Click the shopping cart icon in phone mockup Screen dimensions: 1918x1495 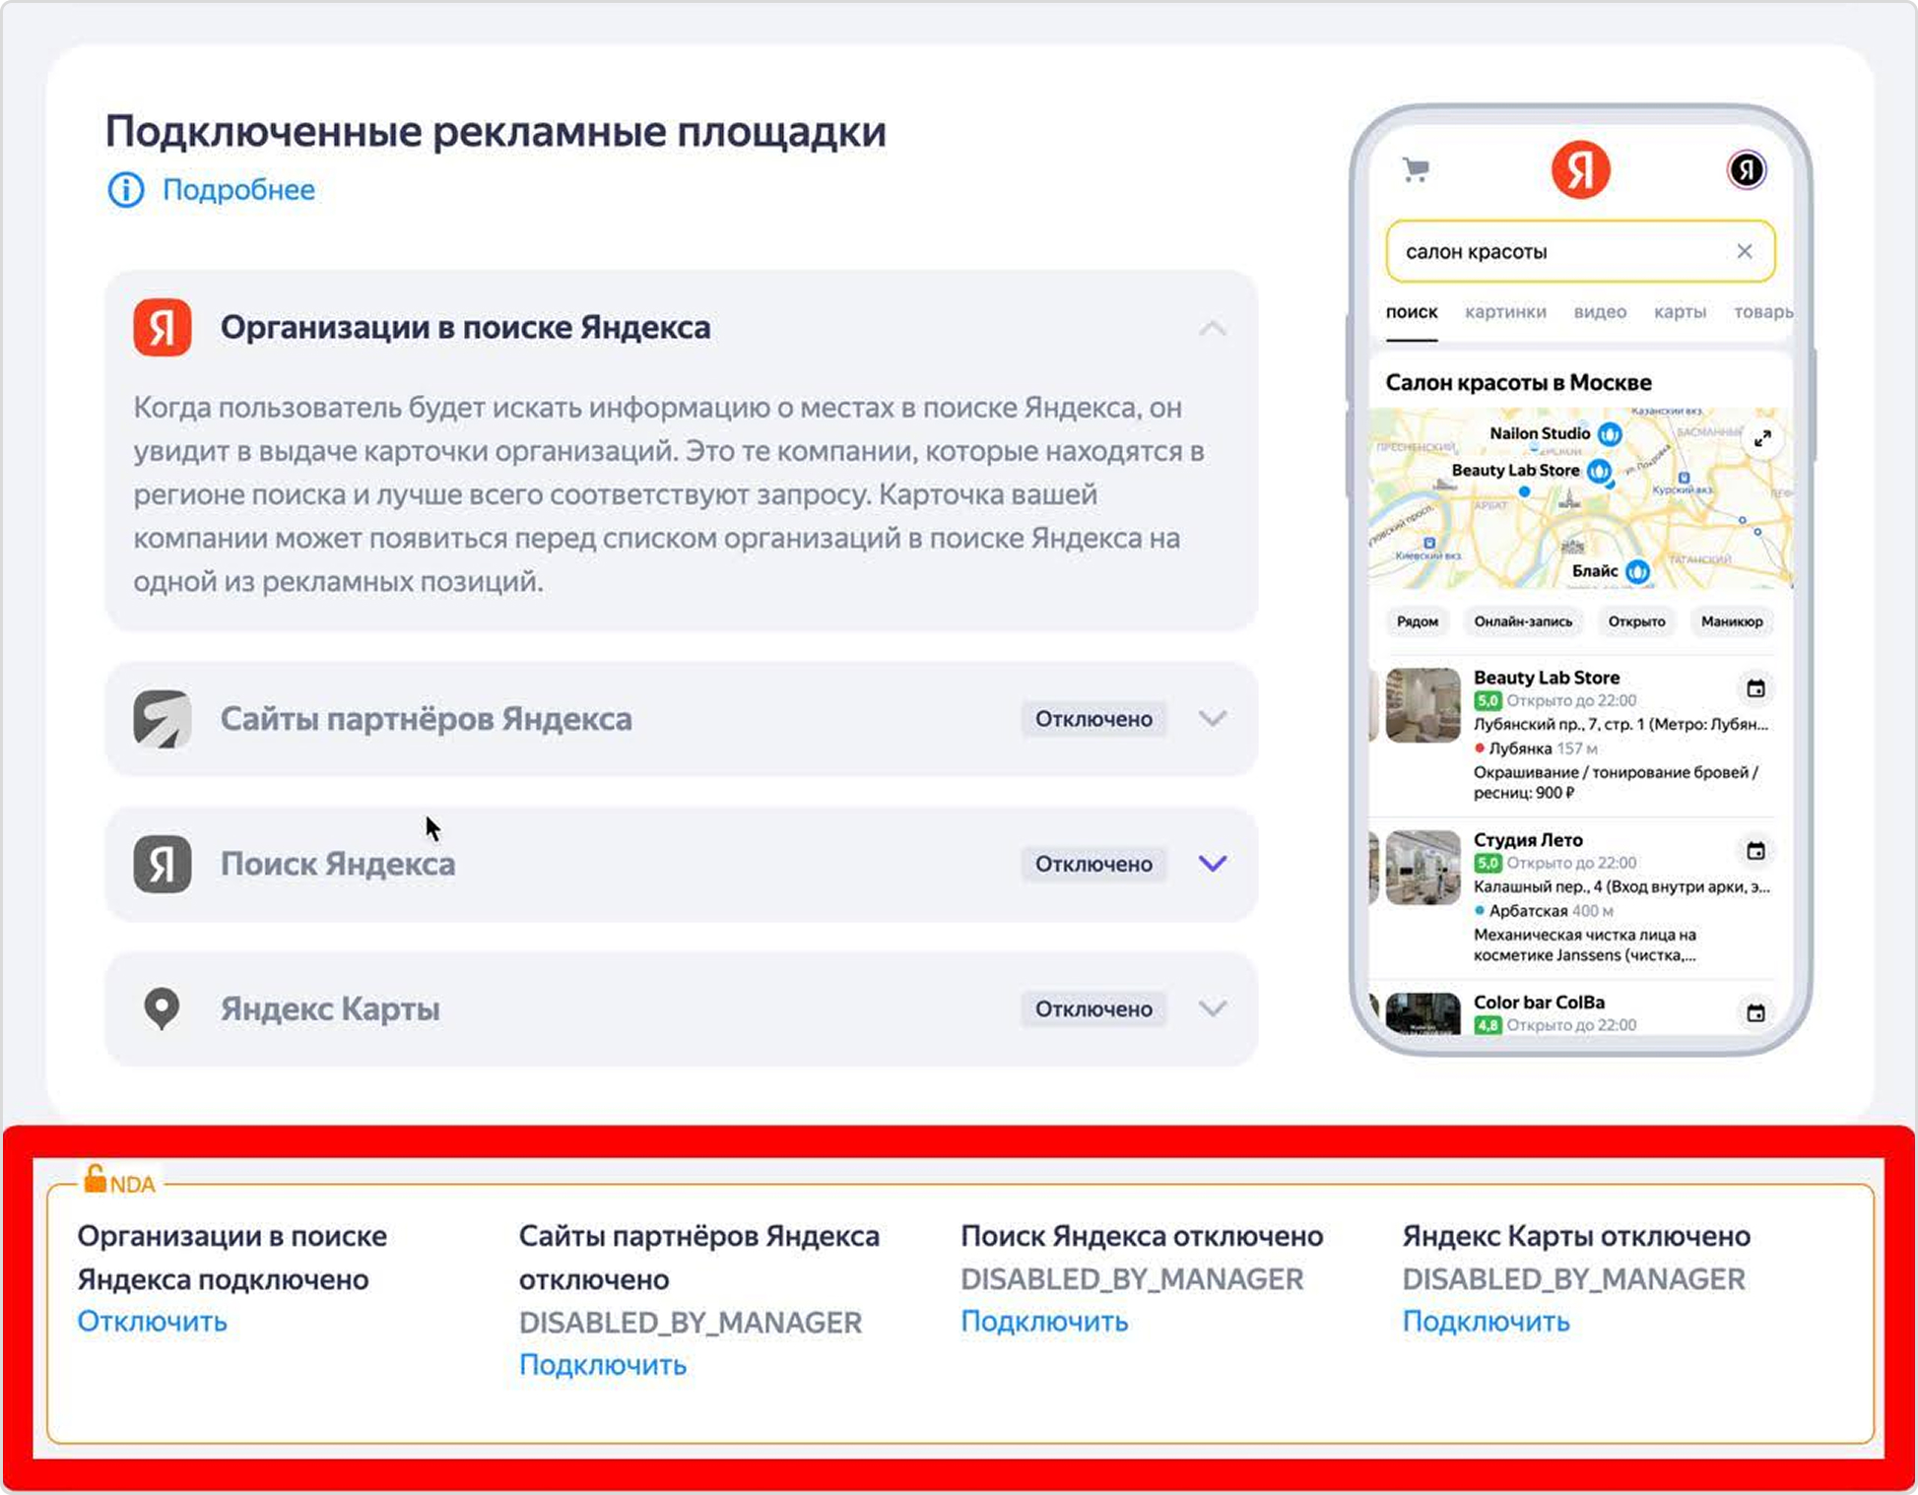point(1416,169)
